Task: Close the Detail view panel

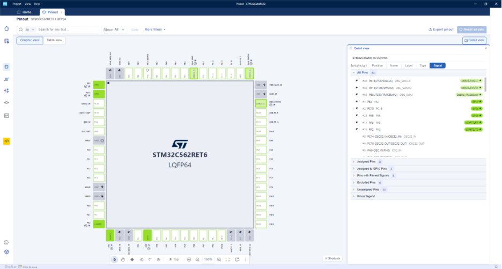Action: pos(486,48)
